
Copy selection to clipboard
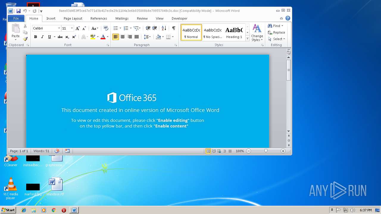click(x=25, y=32)
